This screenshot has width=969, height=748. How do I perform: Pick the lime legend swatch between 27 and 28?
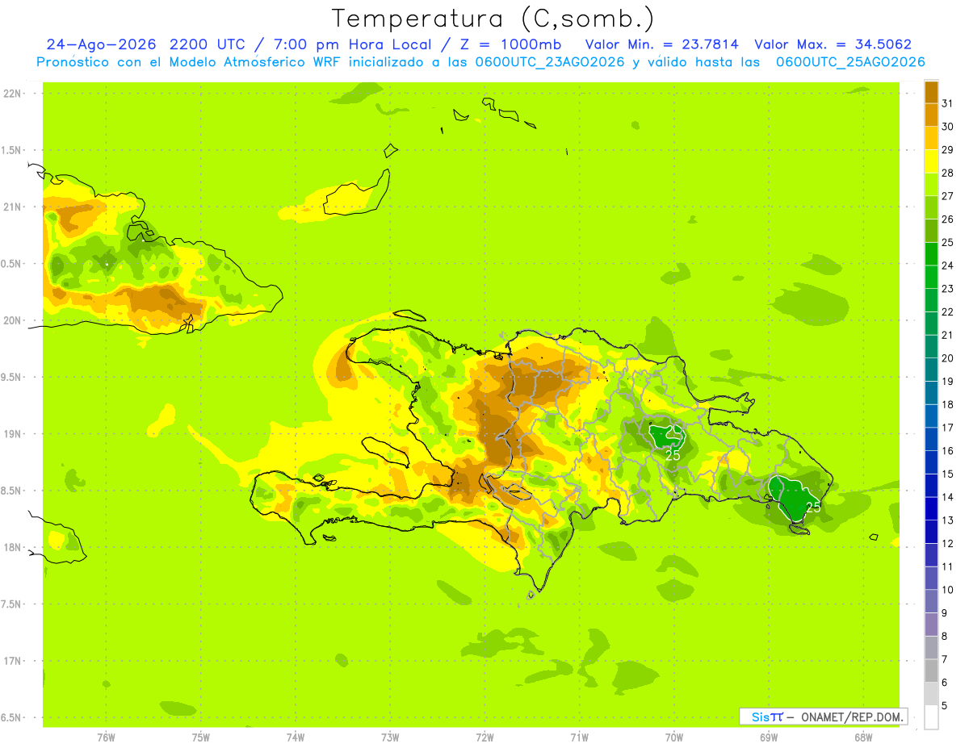[x=931, y=185]
